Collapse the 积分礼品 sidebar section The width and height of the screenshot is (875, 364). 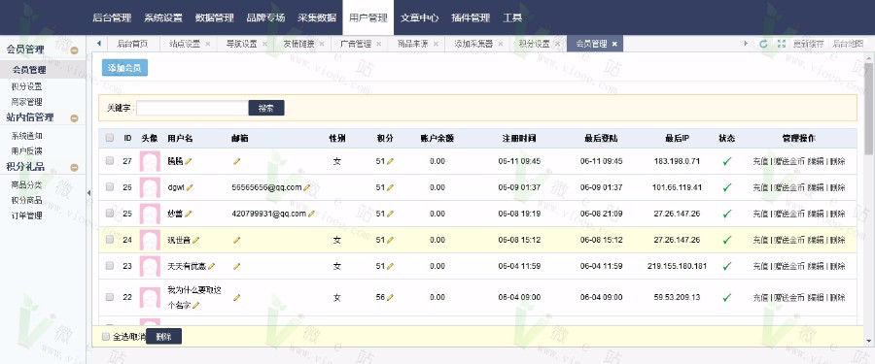[74, 167]
